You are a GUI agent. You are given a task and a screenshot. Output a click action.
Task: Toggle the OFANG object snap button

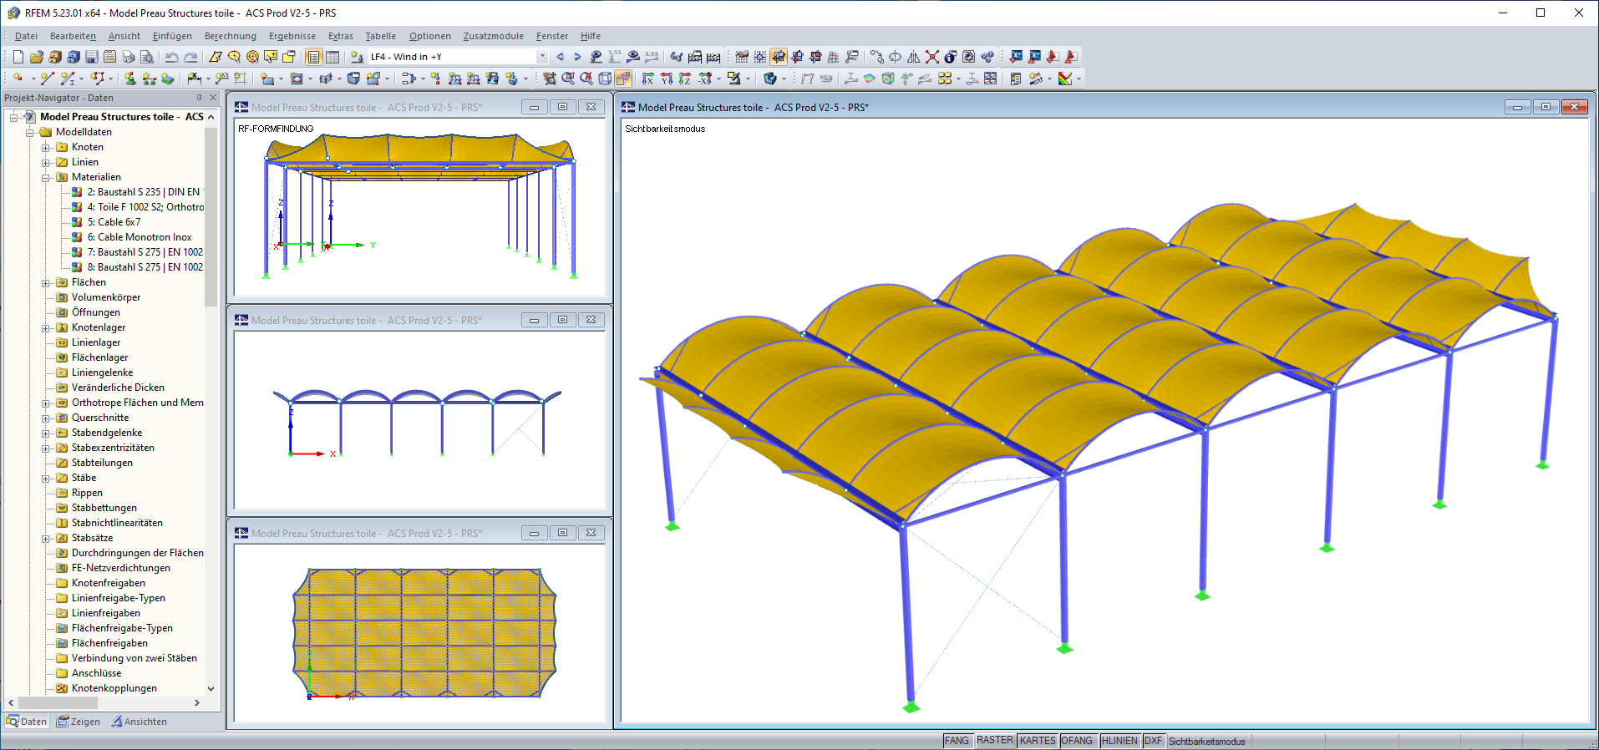[x=1077, y=741]
